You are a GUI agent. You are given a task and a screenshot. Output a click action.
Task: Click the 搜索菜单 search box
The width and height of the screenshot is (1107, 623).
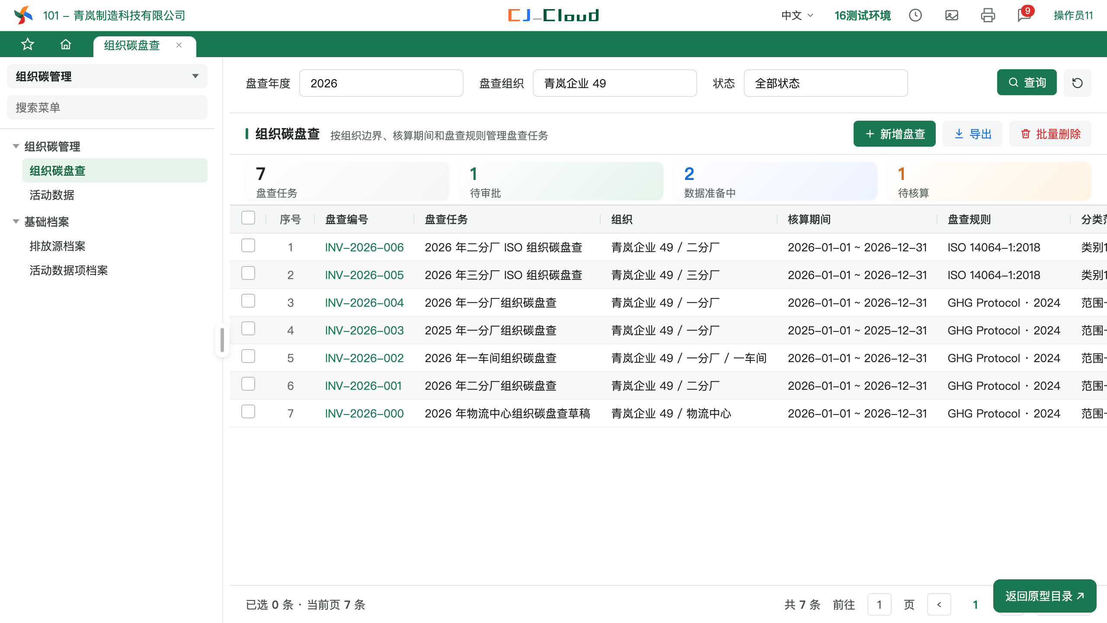click(x=107, y=107)
